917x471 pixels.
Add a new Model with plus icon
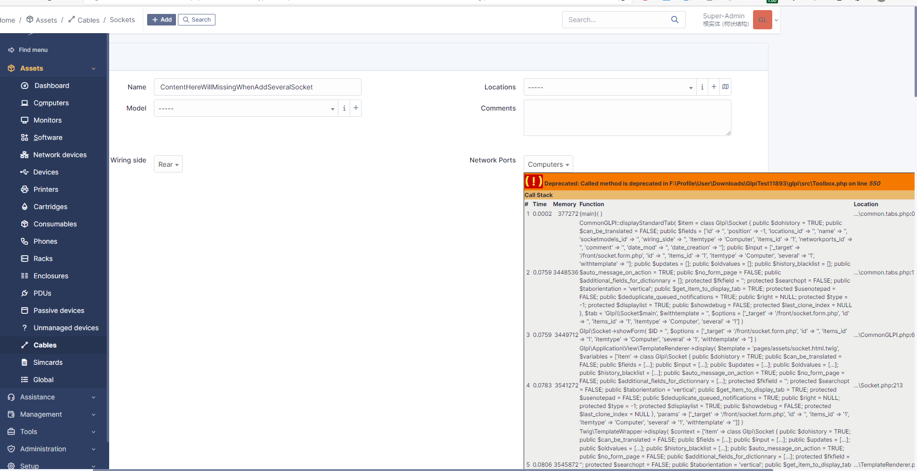[356, 108]
